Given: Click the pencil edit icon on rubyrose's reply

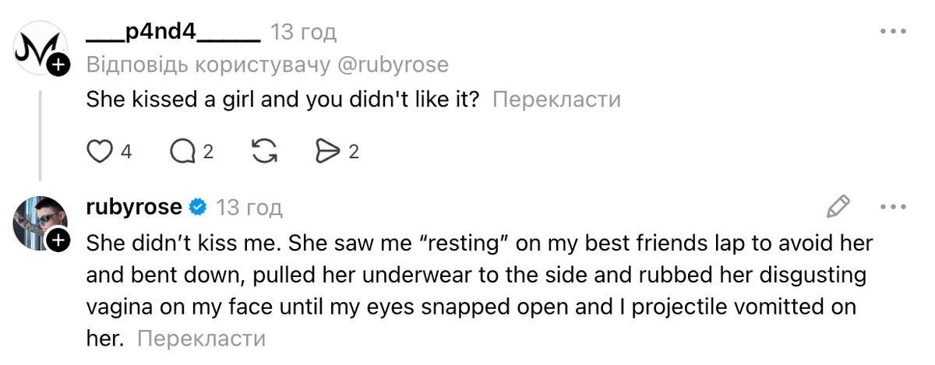Looking at the screenshot, I should [838, 207].
